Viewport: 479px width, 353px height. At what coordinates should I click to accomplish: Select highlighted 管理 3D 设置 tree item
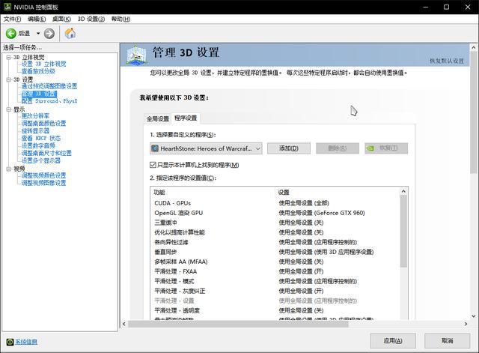pos(39,94)
